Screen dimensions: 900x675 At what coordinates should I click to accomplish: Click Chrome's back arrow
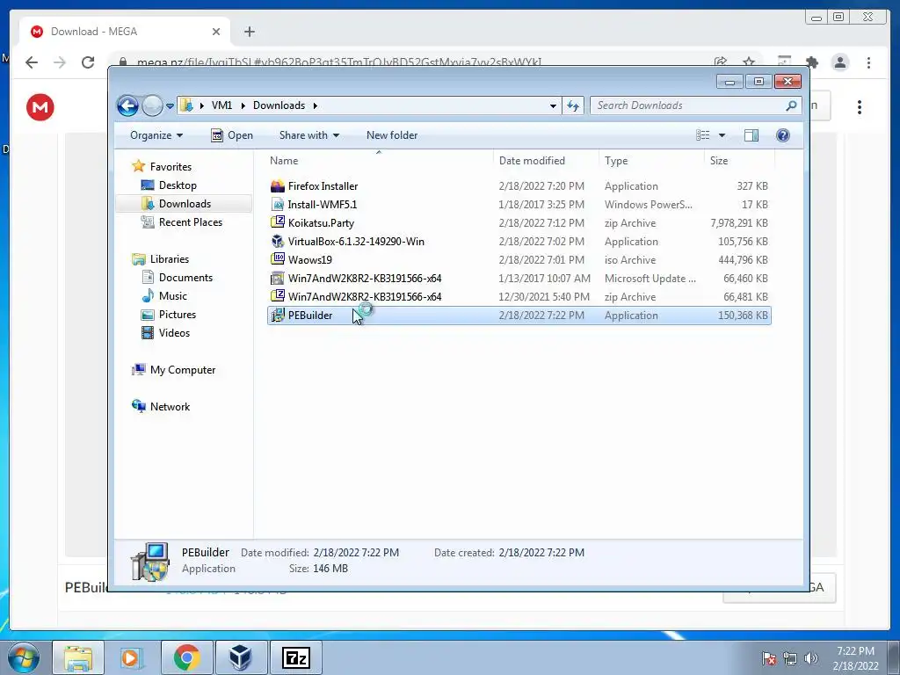click(x=32, y=62)
